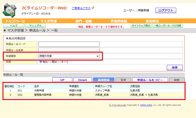Switch to 一般ユーザーモード with the button
Screen dimensions: 196x118
[x=167, y=26]
